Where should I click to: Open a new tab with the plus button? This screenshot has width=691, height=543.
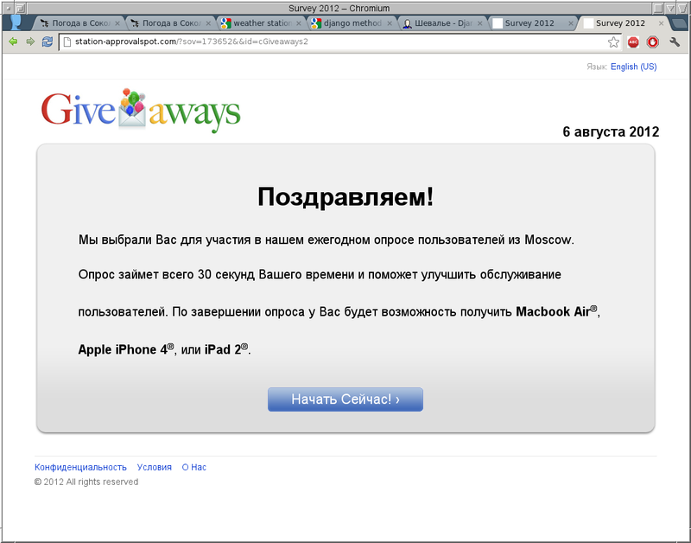pos(679,22)
